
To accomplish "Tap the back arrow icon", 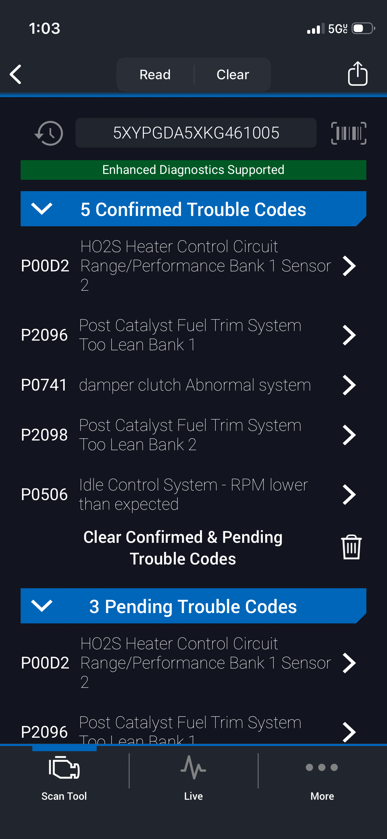I will click(x=16, y=74).
